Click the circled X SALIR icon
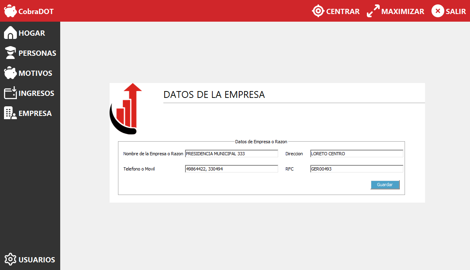Screen dimensions: 470x270 point(437,11)
